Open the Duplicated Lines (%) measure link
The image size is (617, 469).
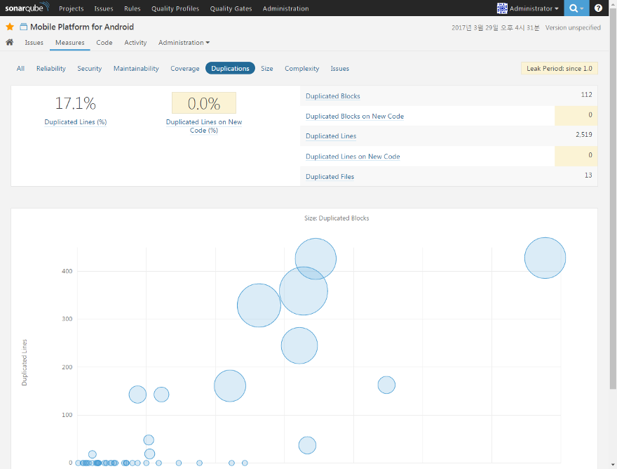tap(76, 122)
